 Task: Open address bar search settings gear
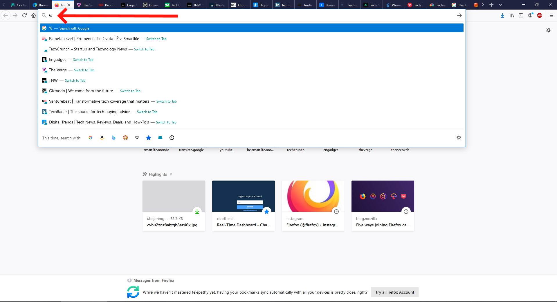[459, 138]
